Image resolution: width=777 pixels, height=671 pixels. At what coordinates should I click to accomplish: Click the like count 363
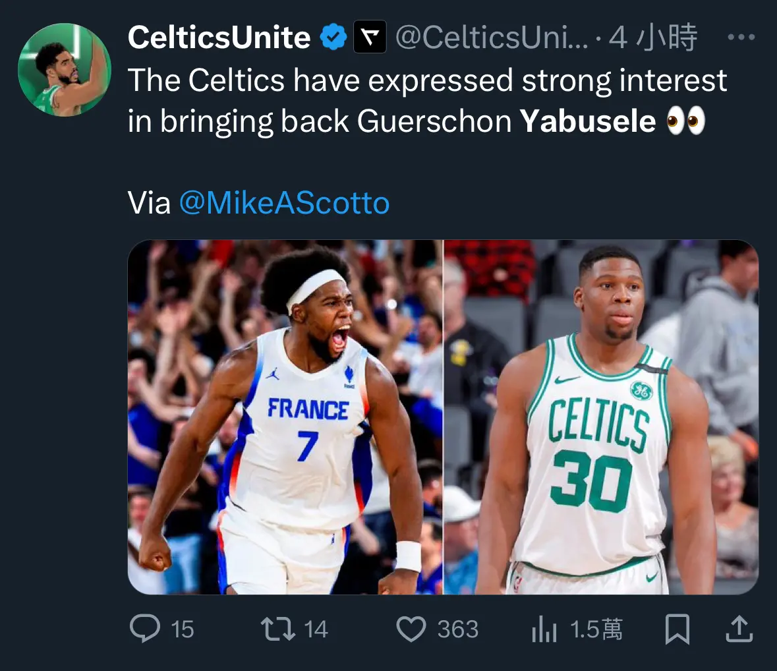coord(458,629)
